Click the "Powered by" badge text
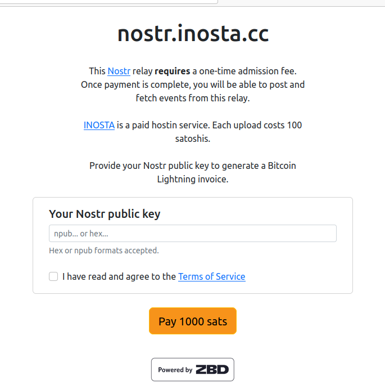 pyautogui.click(x=175, y=370)
